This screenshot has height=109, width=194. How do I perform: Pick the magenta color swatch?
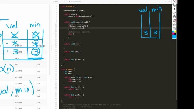coord(173,34)
